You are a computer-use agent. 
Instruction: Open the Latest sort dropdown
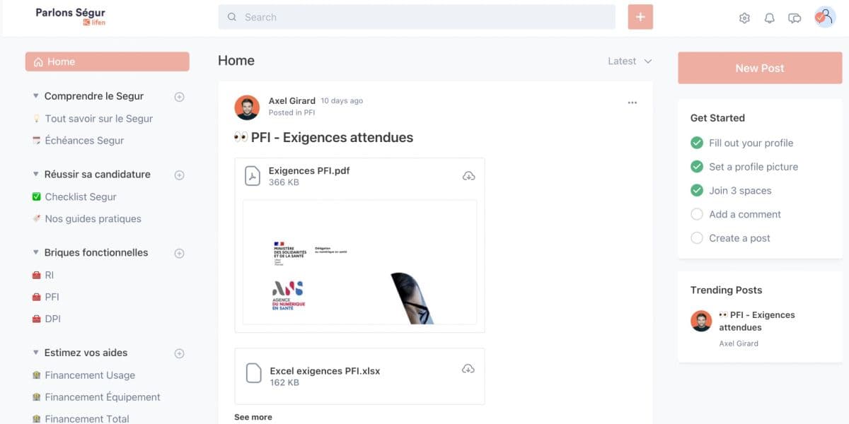(629, 61)
